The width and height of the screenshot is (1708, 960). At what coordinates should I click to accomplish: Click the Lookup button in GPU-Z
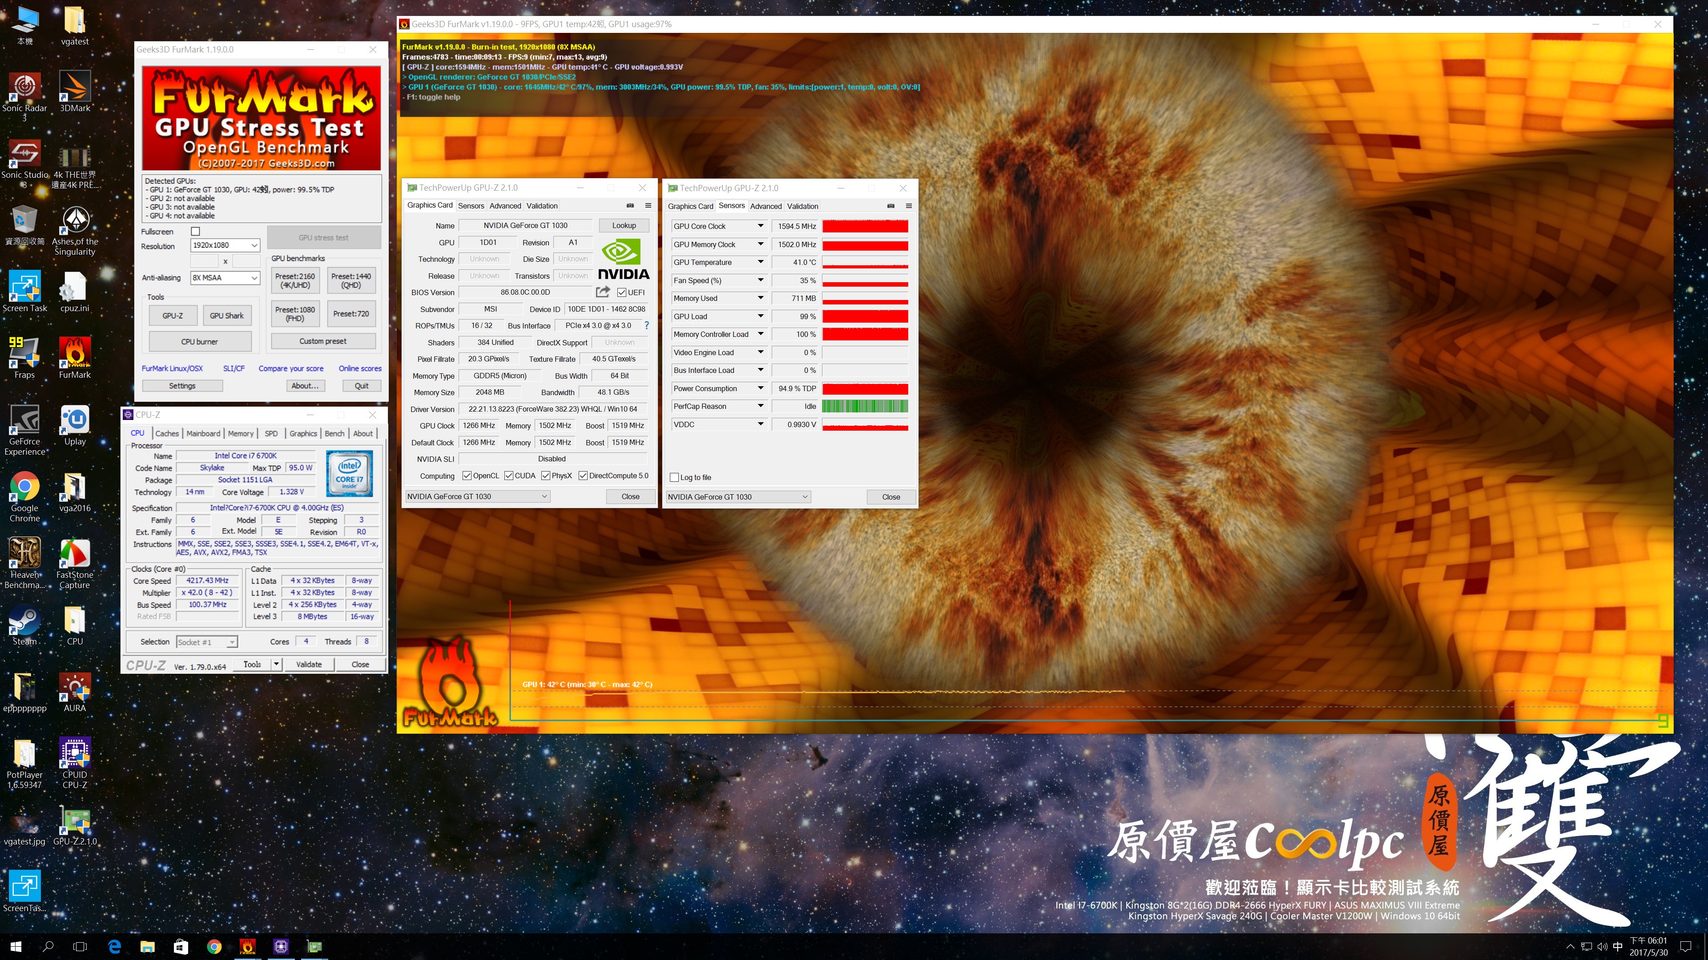[x=624, y=225]
